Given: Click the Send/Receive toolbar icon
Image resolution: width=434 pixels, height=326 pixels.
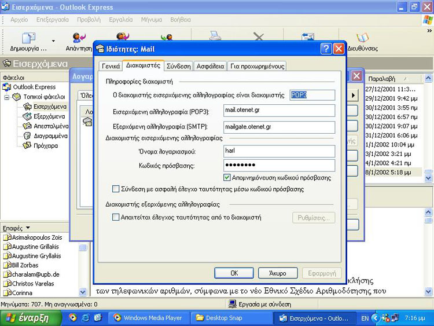Looking at the screenshot, I should point(308,36).
